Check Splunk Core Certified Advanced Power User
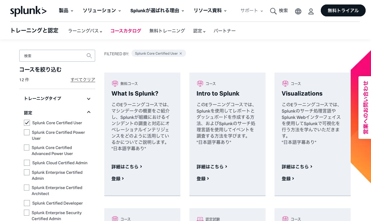371x221 pixels. pyautogui.click(x=27, y=148)
